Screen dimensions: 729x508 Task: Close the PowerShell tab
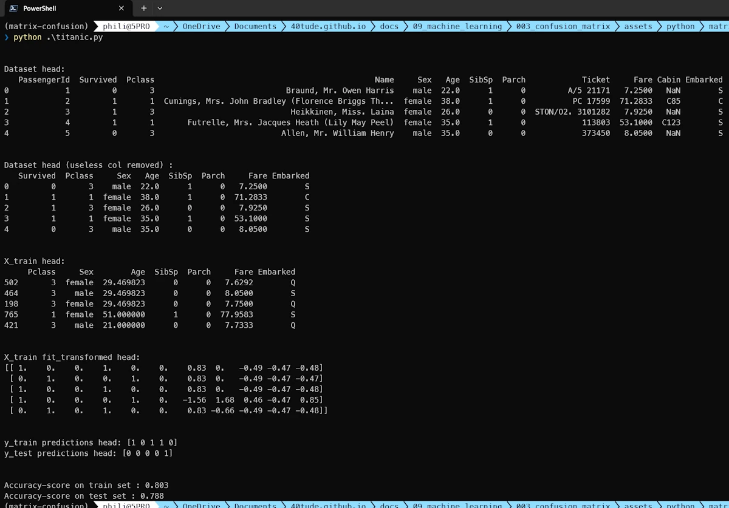(x=122, y=8)
